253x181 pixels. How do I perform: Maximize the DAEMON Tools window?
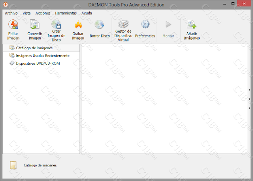233,4
